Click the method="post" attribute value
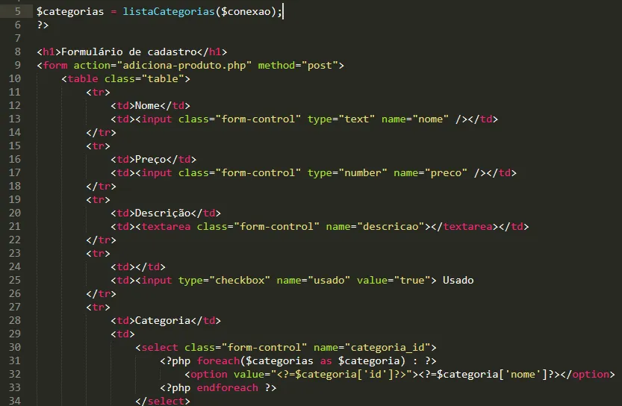 [x=320, y=66]
